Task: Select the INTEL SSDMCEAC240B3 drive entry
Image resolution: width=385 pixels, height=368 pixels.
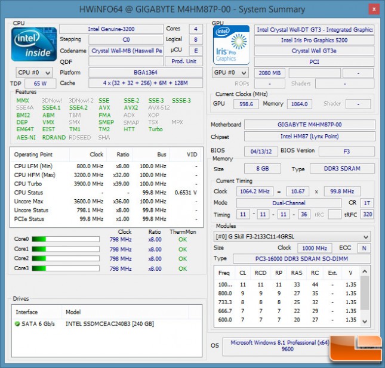Action: (x=107, y=324)
